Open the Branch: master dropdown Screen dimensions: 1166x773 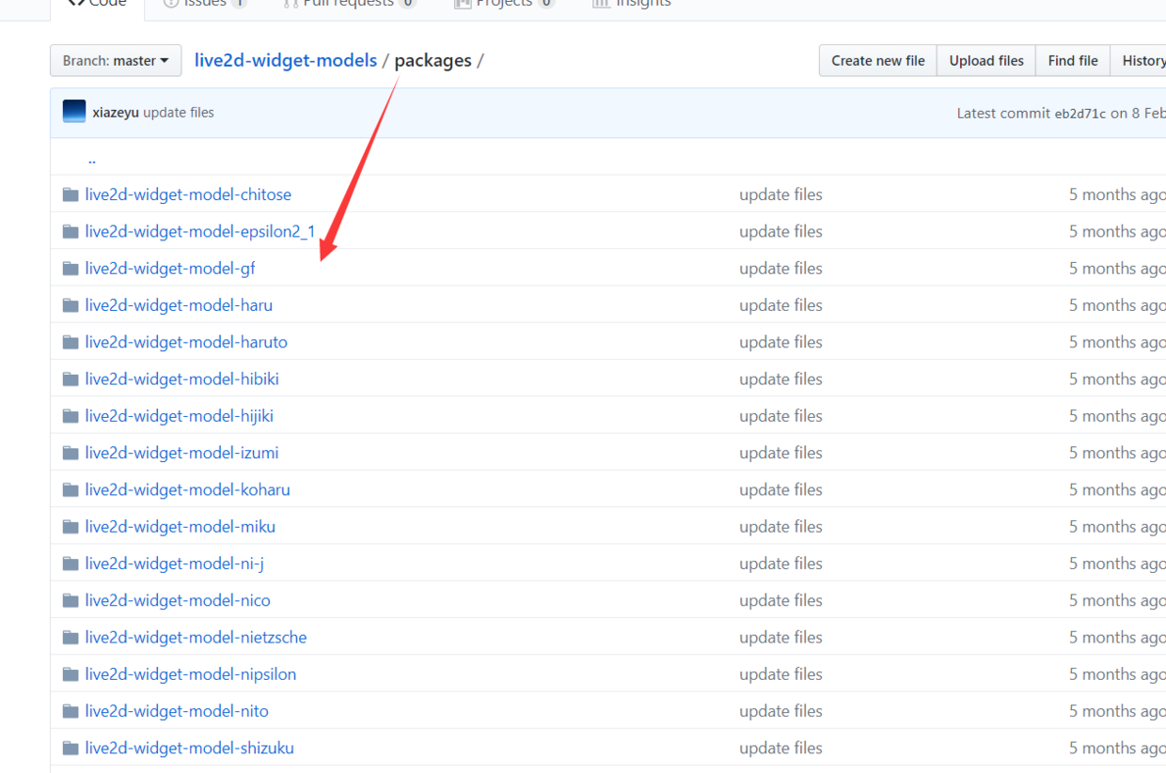[x=116, y=61]
